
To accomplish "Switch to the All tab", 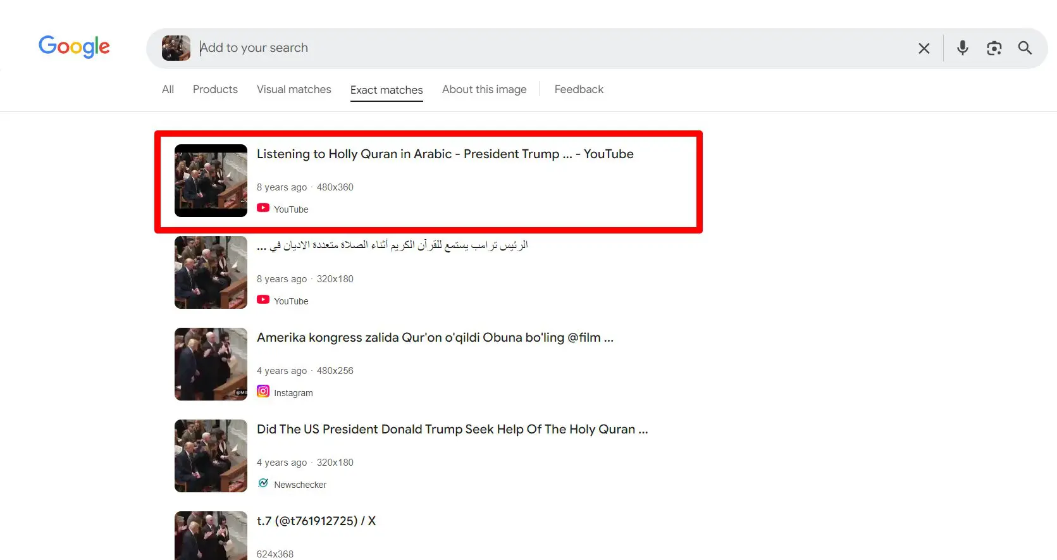I will pos(168,89).
